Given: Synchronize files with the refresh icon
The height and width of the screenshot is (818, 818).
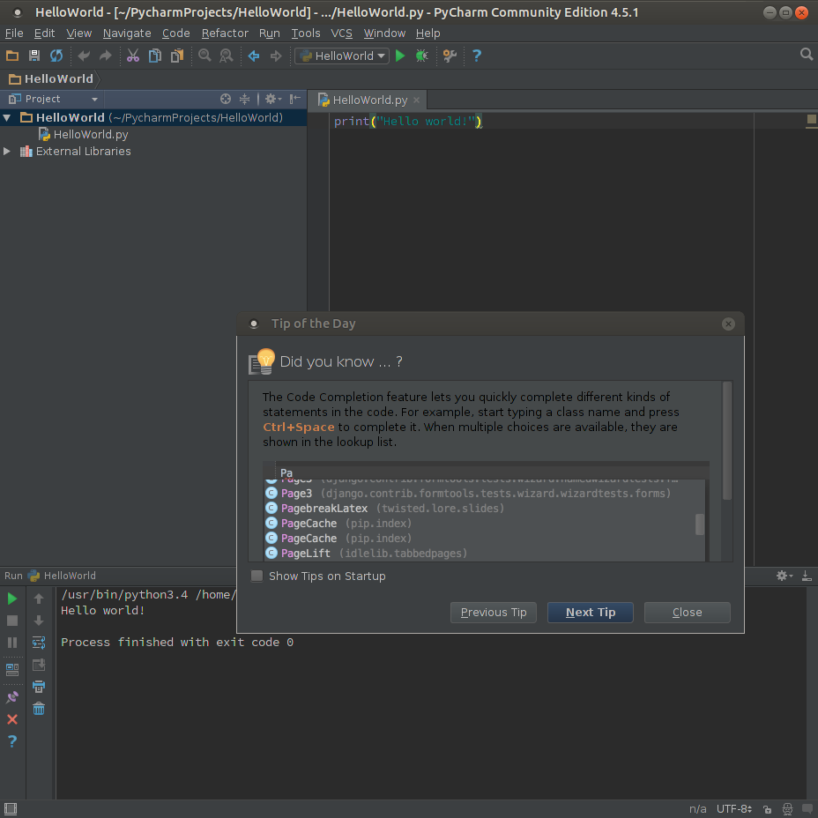Looking at the screenshot, I should click(56, 55).
